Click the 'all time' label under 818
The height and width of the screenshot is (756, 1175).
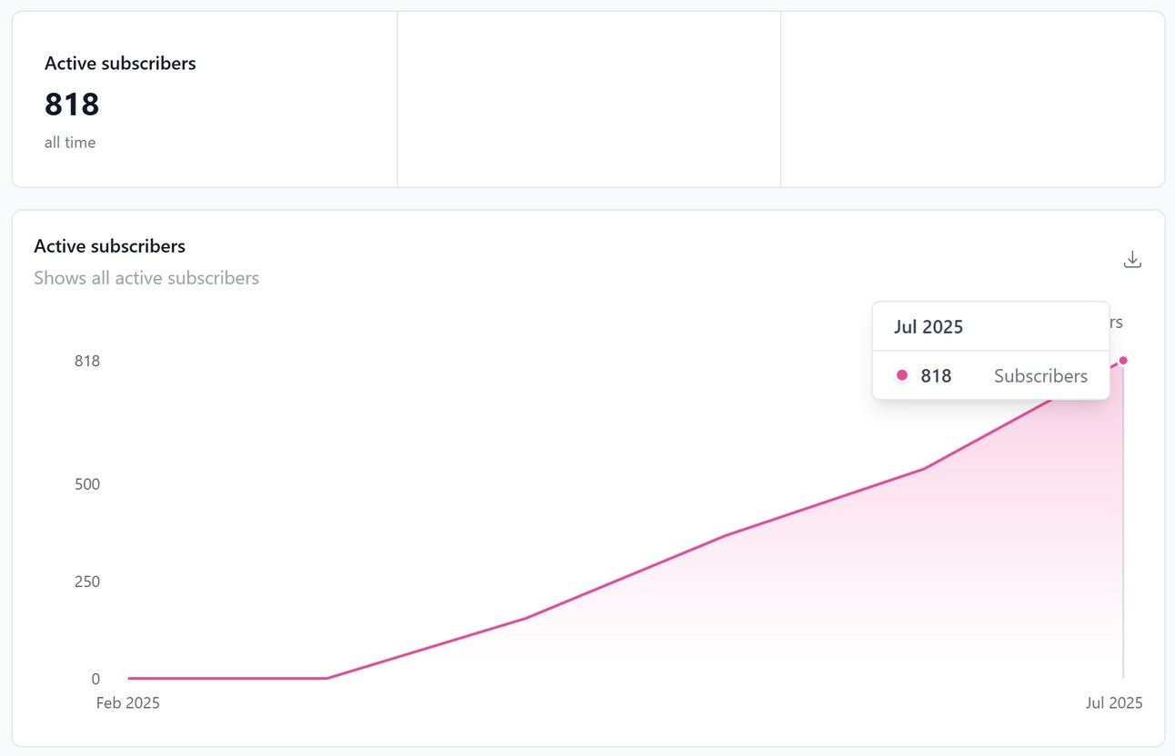pyautogui.click(x=70, y=143)
